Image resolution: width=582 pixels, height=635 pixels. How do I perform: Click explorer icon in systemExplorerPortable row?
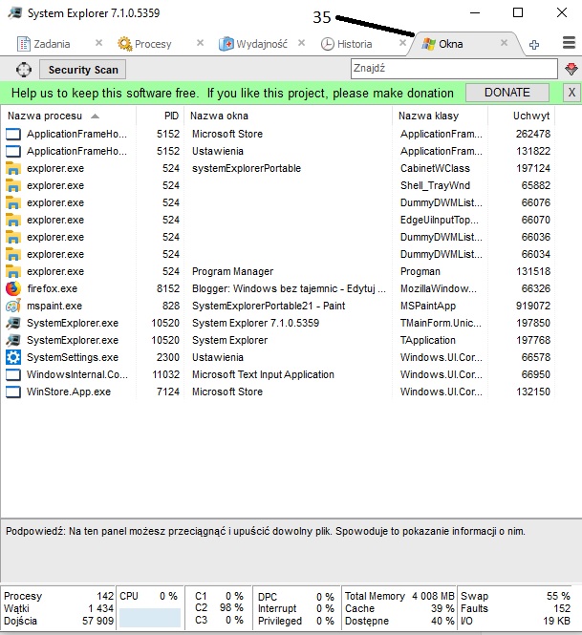click(13, 168)
